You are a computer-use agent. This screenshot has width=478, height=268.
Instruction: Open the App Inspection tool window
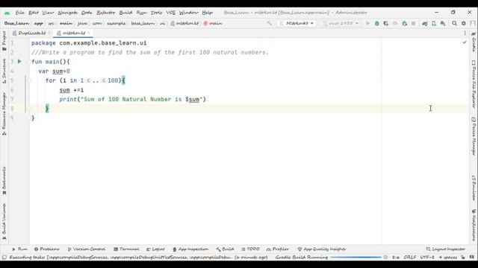[190, 249]
